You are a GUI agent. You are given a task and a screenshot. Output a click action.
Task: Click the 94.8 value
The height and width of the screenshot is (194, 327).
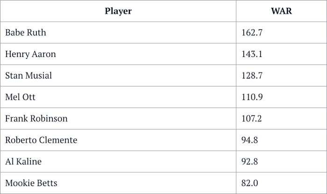(250, 140)
